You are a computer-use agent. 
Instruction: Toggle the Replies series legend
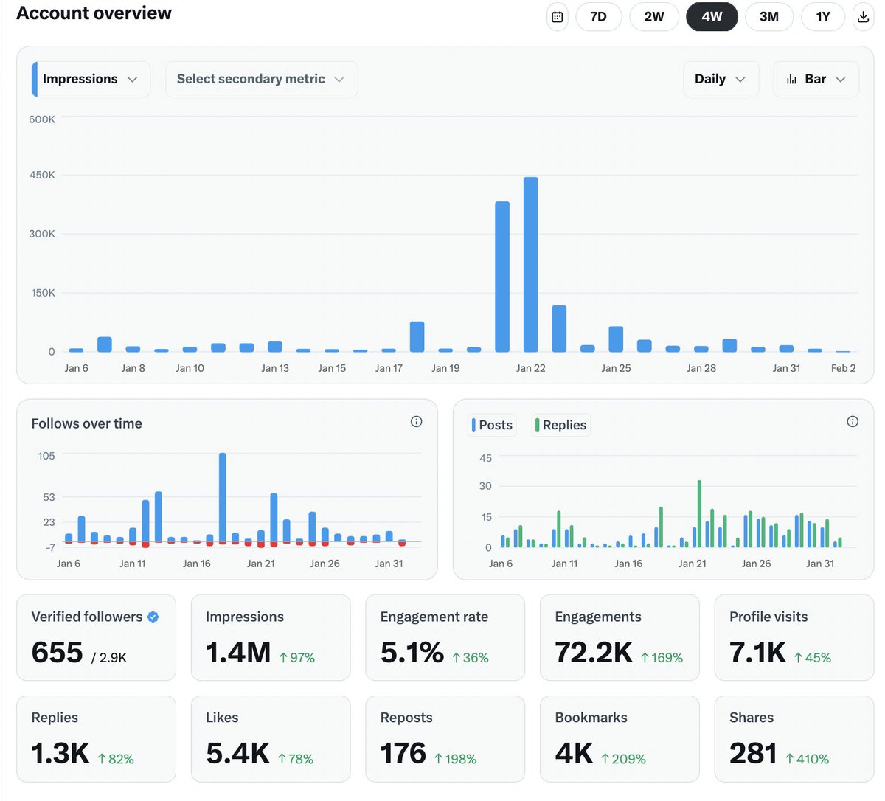click(561, 425)
